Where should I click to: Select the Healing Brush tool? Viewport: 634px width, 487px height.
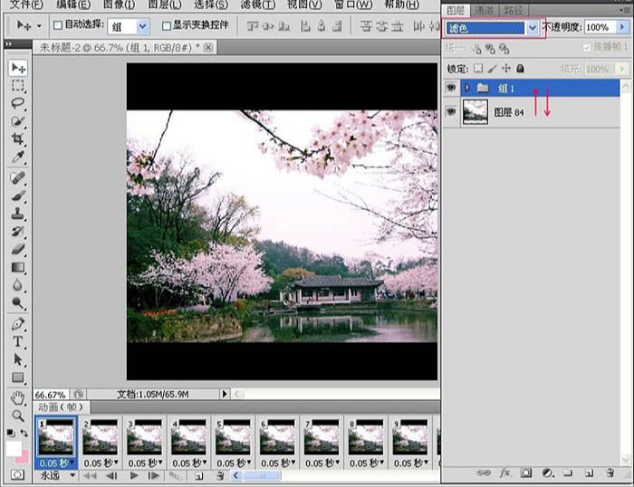18,177
